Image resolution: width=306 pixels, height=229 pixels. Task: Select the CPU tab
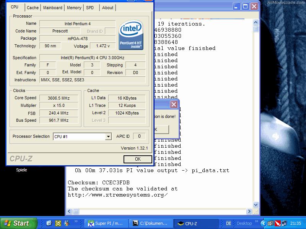pos(15,7)
